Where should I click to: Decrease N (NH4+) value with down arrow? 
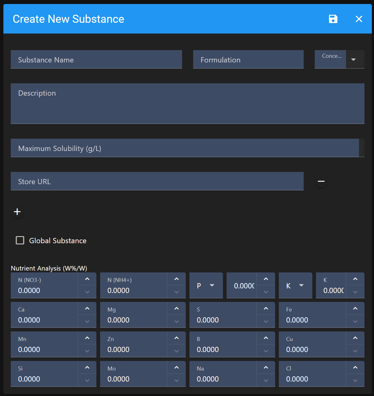tap(177, 292)
